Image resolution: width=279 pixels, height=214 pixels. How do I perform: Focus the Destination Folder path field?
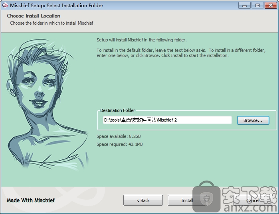pyautogui.click(x=167, y=120)
